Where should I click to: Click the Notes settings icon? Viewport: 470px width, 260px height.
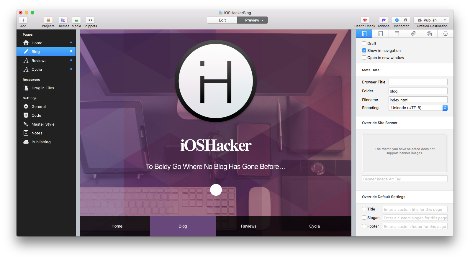pyautogui.click(x=26, y=133)
